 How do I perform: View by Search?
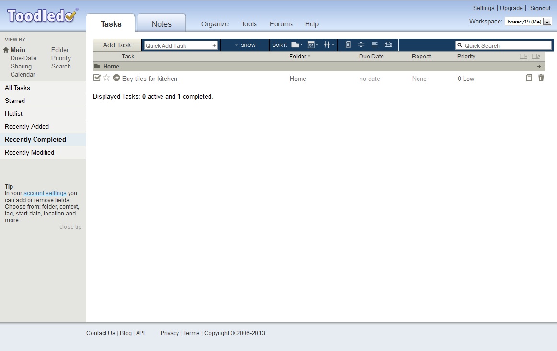pos(61,67)
